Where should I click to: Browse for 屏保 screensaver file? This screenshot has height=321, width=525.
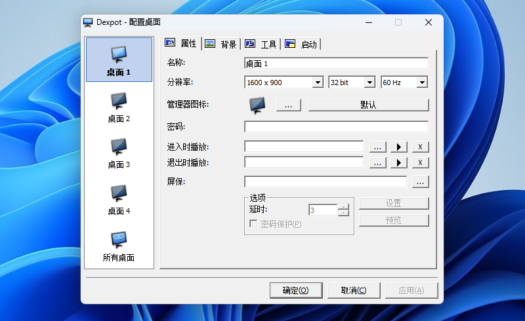point(420,182)
